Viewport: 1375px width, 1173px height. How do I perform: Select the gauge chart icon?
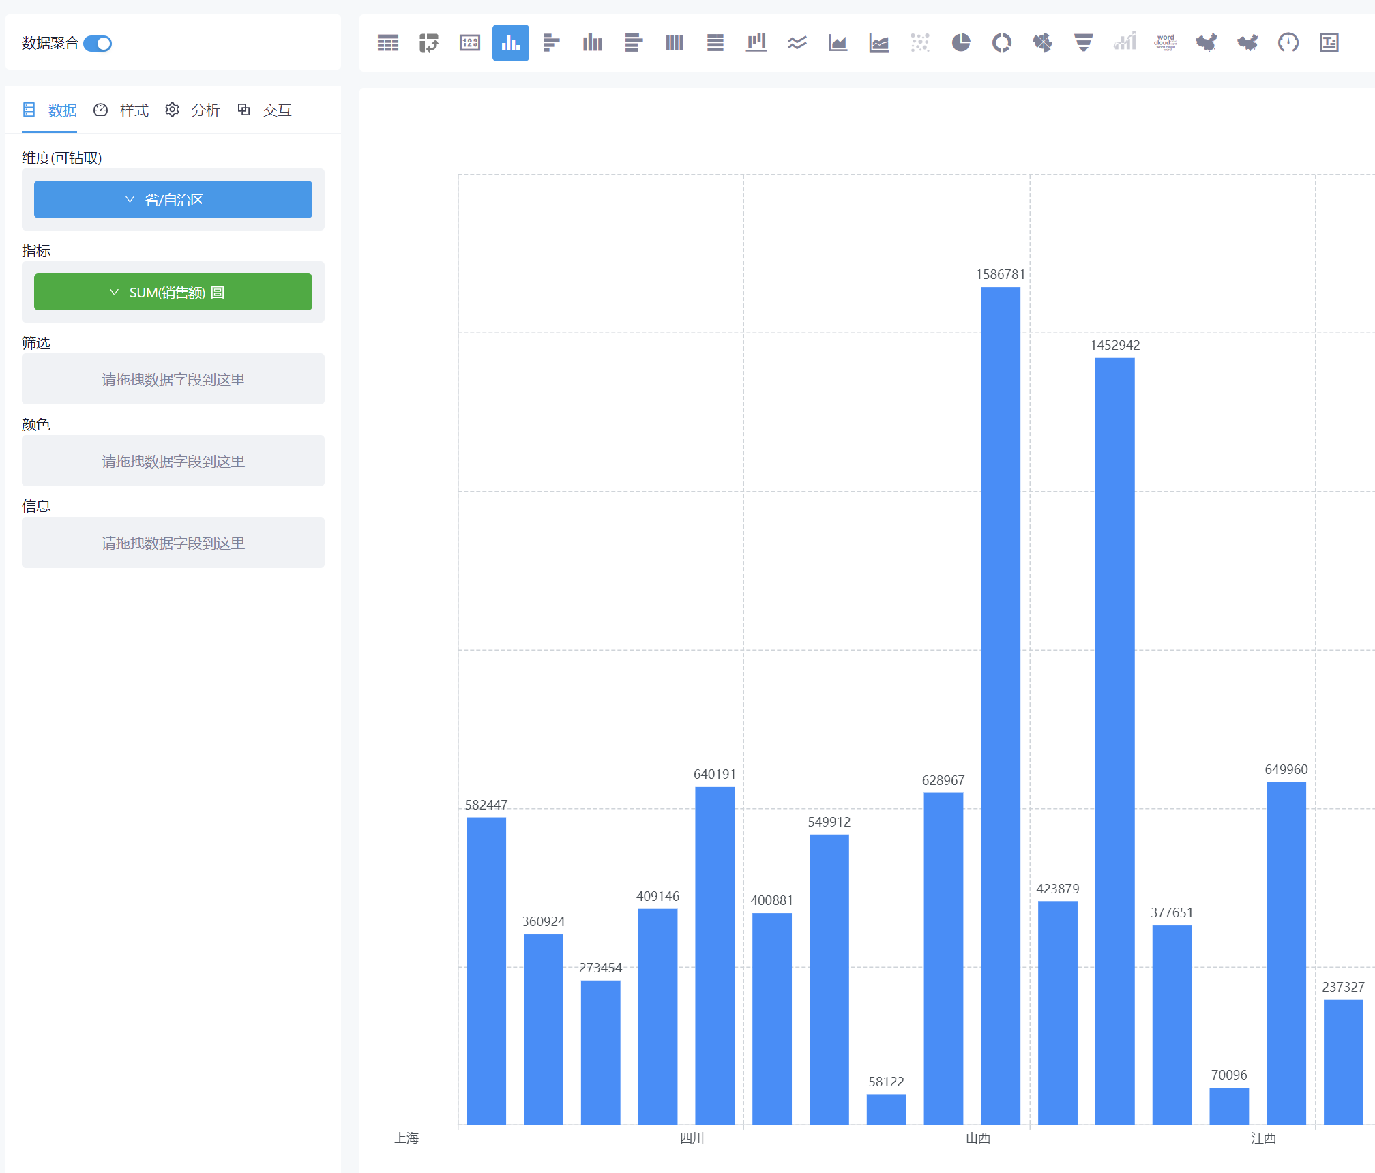[1288, 43]
